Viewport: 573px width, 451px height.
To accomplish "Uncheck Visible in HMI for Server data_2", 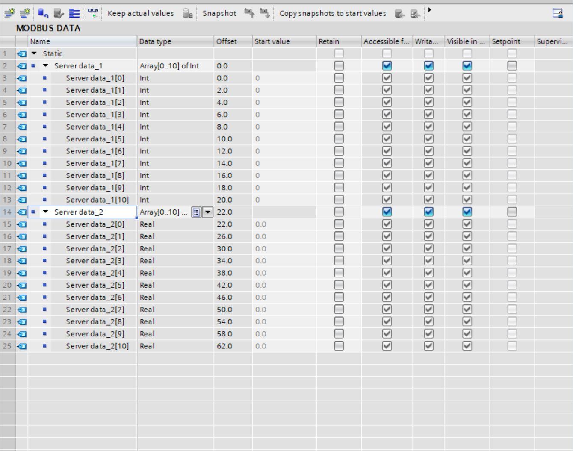I will tap(467, 212).
